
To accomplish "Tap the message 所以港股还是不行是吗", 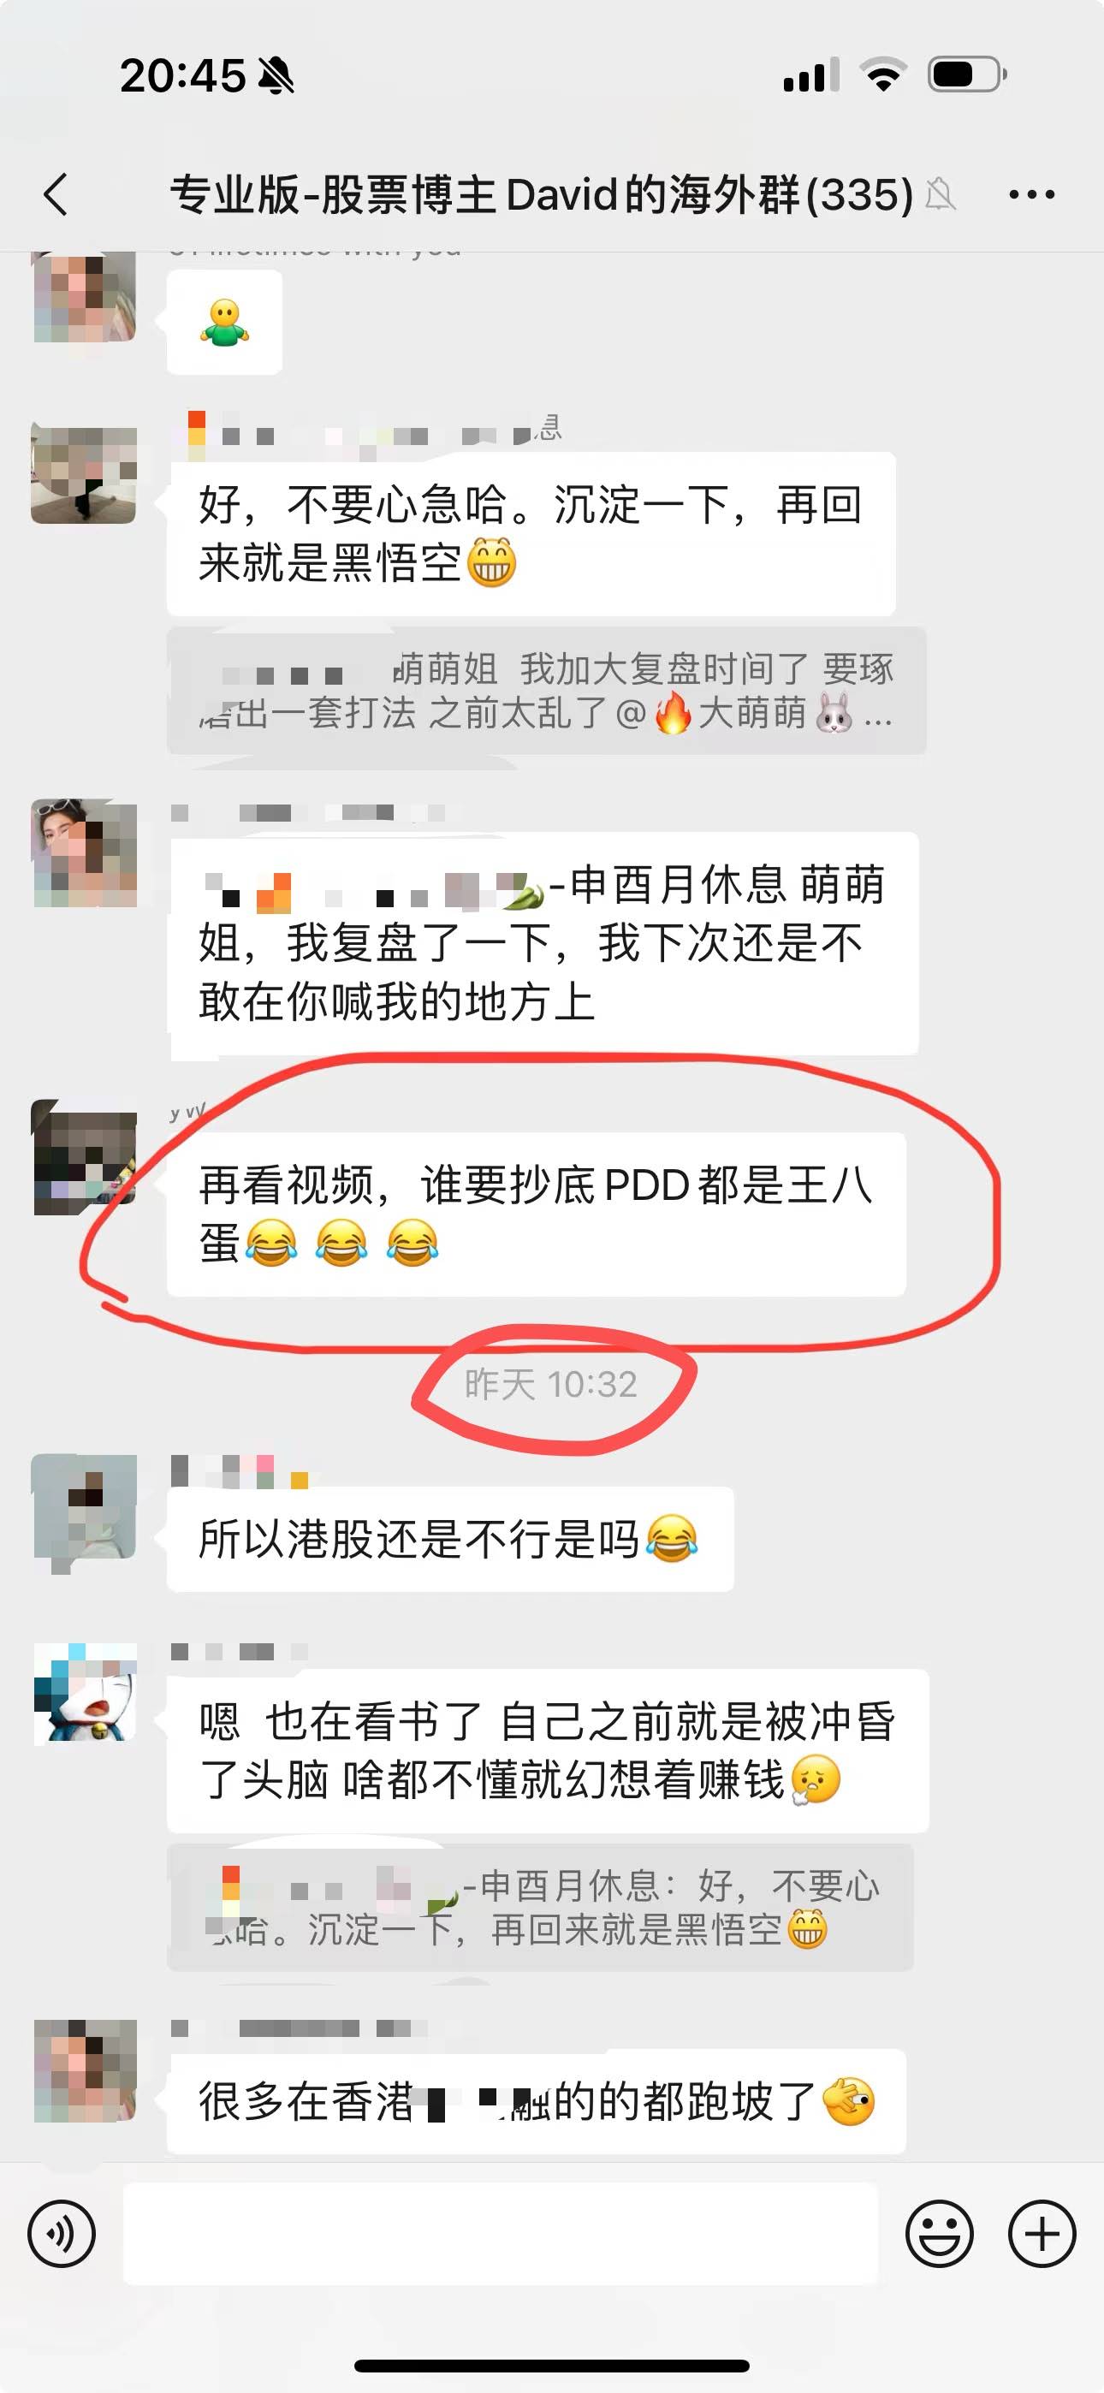I will coord(450,1538).
